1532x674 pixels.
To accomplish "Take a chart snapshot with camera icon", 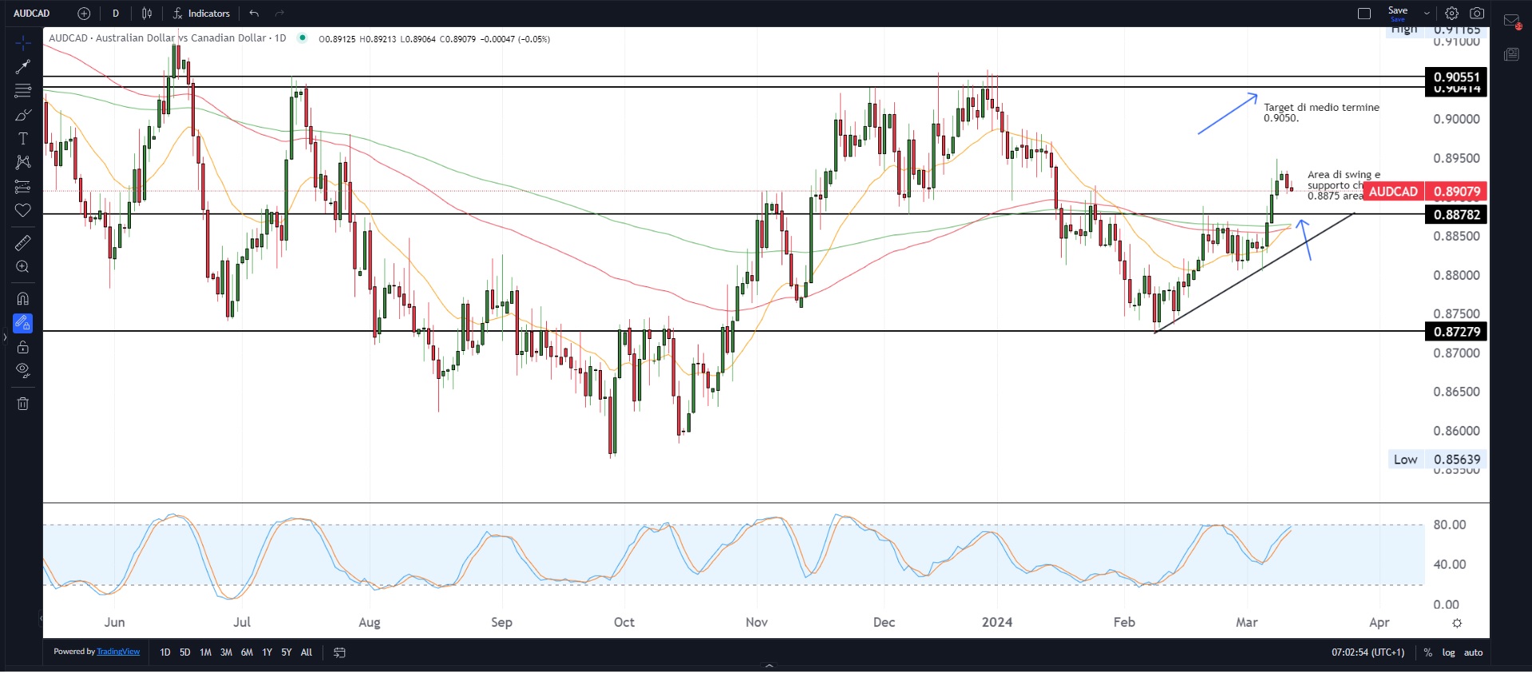I will tap(1477, 14).
